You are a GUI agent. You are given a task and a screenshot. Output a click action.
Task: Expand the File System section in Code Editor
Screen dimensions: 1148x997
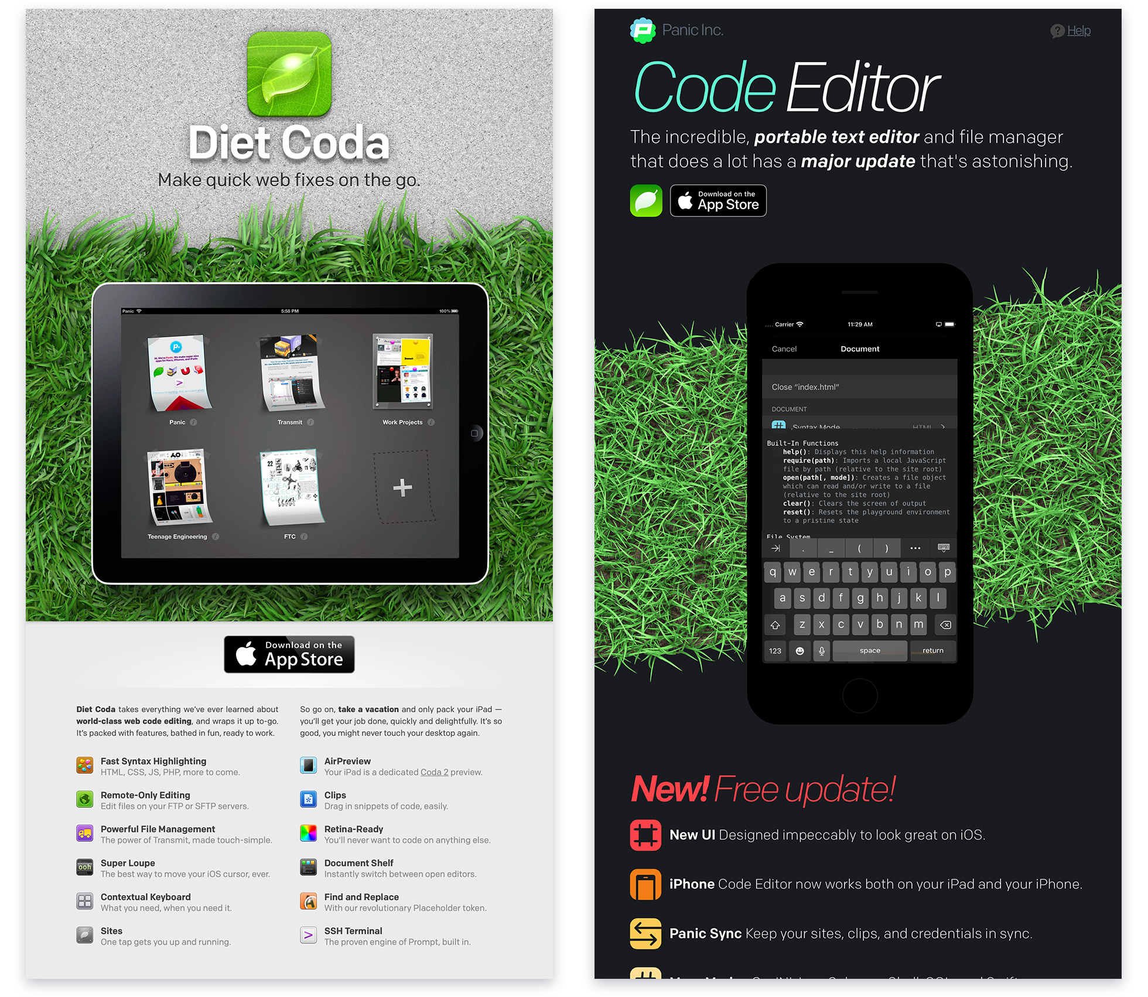[x=791, y=536]
